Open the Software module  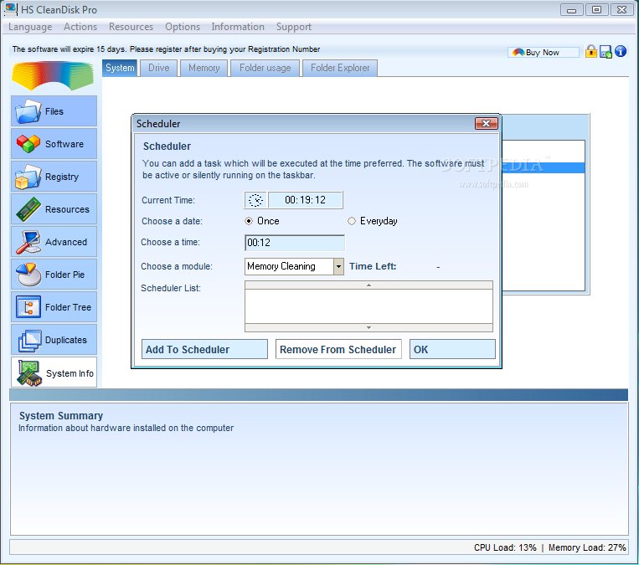tap(54, 144)
